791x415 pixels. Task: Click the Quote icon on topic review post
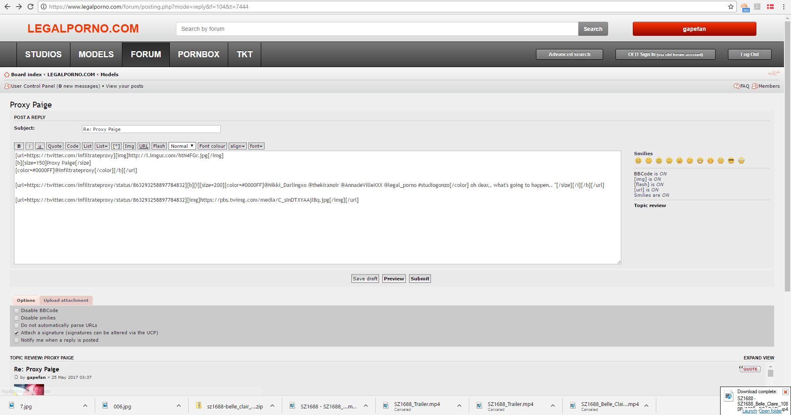[x=749, y=369]
